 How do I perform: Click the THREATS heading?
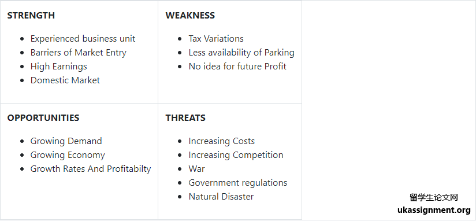point(185,117)
